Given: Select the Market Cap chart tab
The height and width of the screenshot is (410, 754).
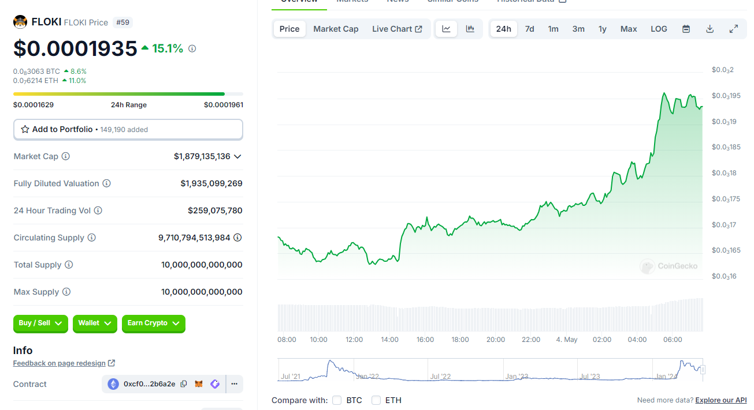Looking at the screenshot, I should point(336,29).
